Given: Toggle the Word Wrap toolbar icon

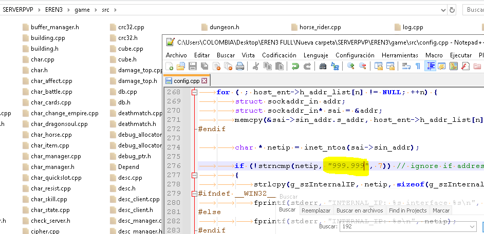Looking at the screenshot, I should [x=406, y=66].
